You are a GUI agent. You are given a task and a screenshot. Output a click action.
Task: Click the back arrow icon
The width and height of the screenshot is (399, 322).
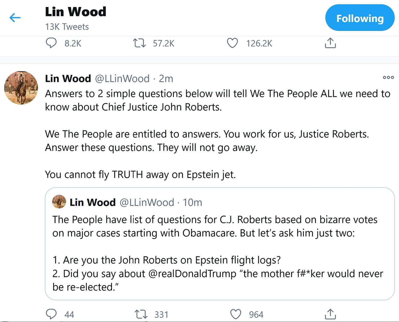click(x=15, y=18)
